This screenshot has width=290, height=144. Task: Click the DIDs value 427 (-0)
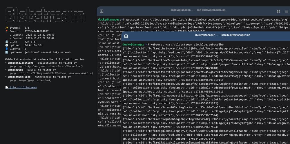(x=30, y=42)
